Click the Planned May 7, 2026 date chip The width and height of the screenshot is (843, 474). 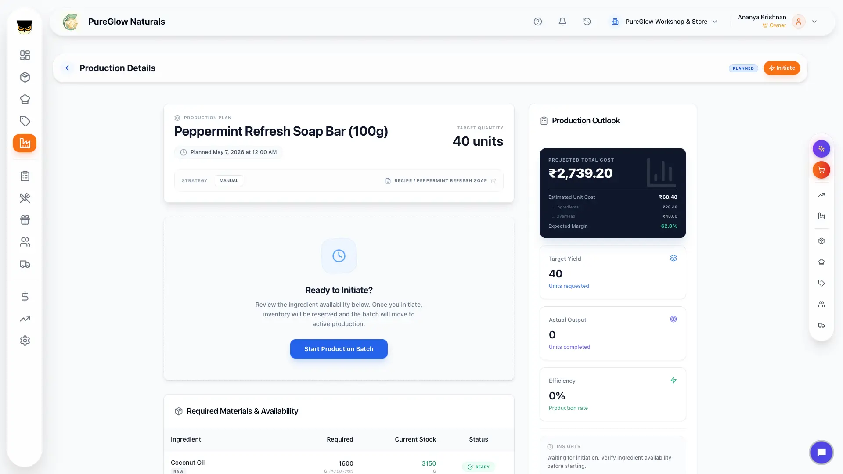pos(228,152)
